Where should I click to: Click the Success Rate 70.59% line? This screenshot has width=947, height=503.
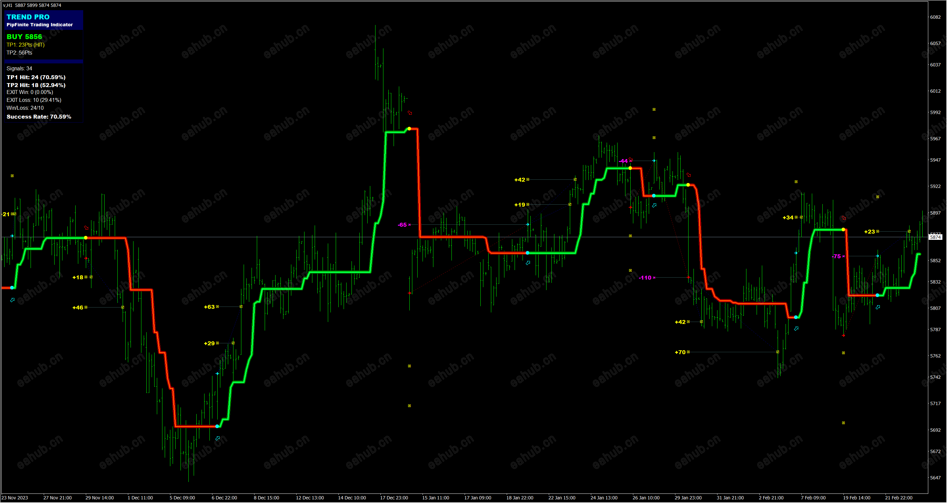coord(39,117)
